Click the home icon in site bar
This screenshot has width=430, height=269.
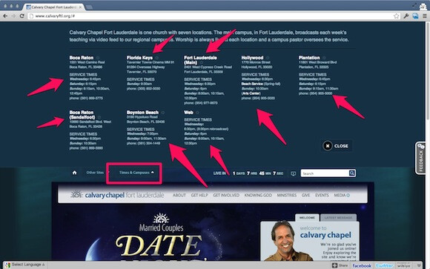(x=74, y=173)
